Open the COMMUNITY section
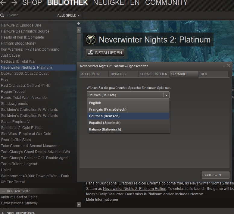Image resolution: width=234 pixels, height=214 pixels. click(x=166, y=2)
